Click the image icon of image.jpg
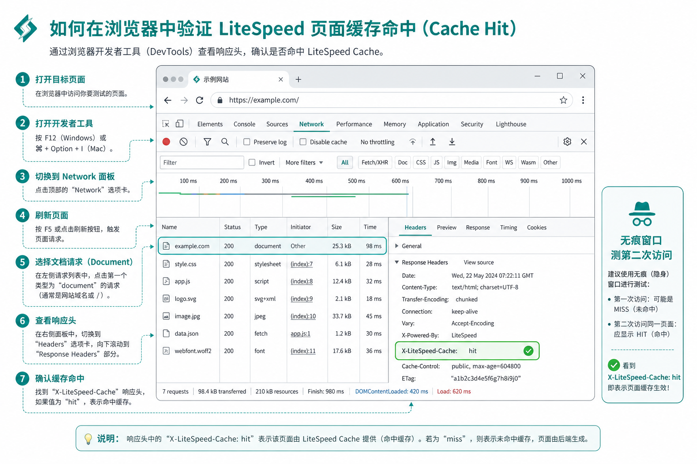 coord(166,316)
